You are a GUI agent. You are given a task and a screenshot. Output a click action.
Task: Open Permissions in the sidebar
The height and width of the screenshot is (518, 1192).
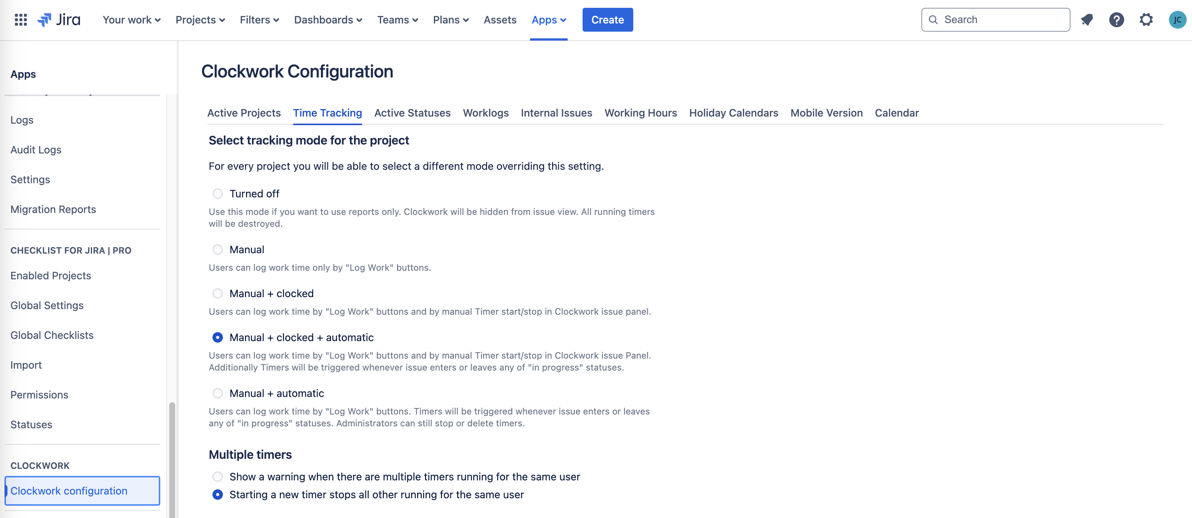tap(40, 395)
